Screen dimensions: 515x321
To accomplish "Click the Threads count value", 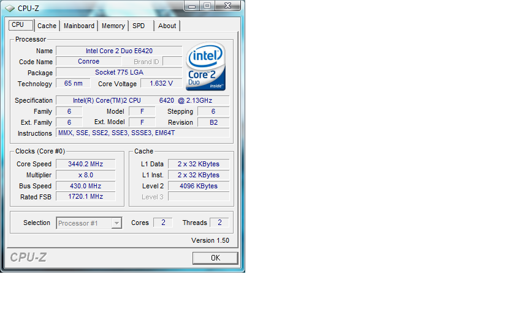I will [x=219, y=223].
